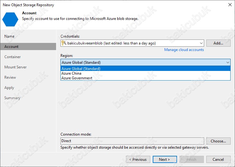Click the Credentials: label
This screenshot has width=235, height=167.
click(70, 36)
